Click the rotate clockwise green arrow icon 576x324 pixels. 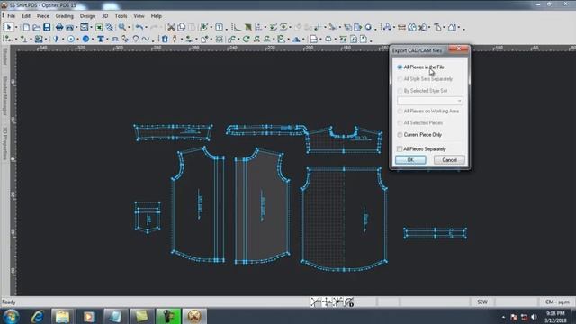246,39
